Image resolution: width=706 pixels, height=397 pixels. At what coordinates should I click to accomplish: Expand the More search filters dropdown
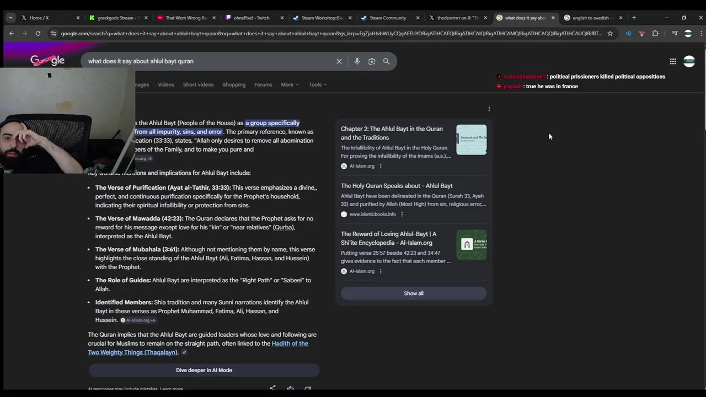(290, 84)
